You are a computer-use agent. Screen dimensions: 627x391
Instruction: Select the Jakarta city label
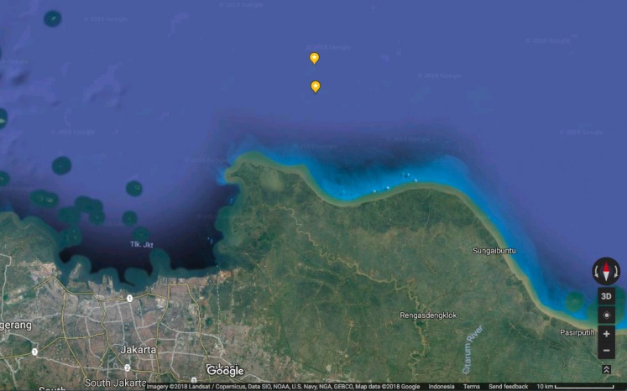[138, 349]
